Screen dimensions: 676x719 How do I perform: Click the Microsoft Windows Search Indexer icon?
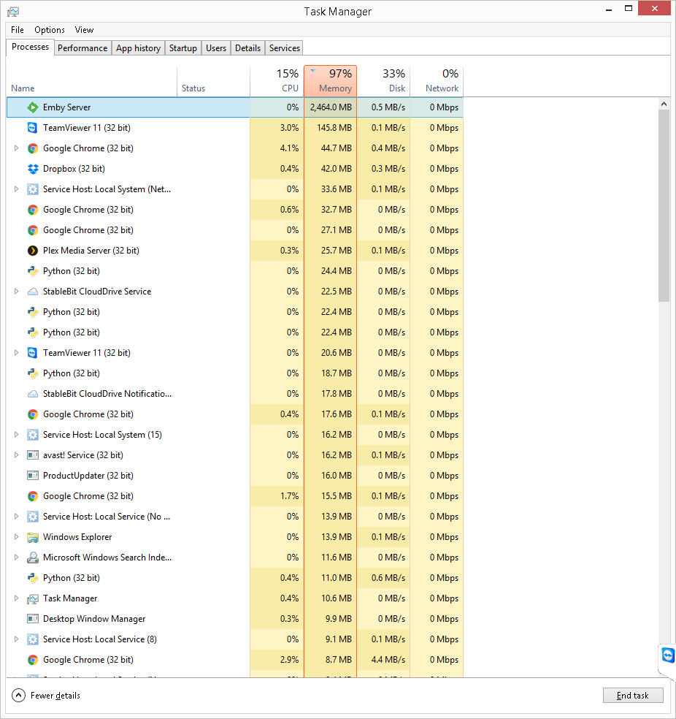point(33,557)
